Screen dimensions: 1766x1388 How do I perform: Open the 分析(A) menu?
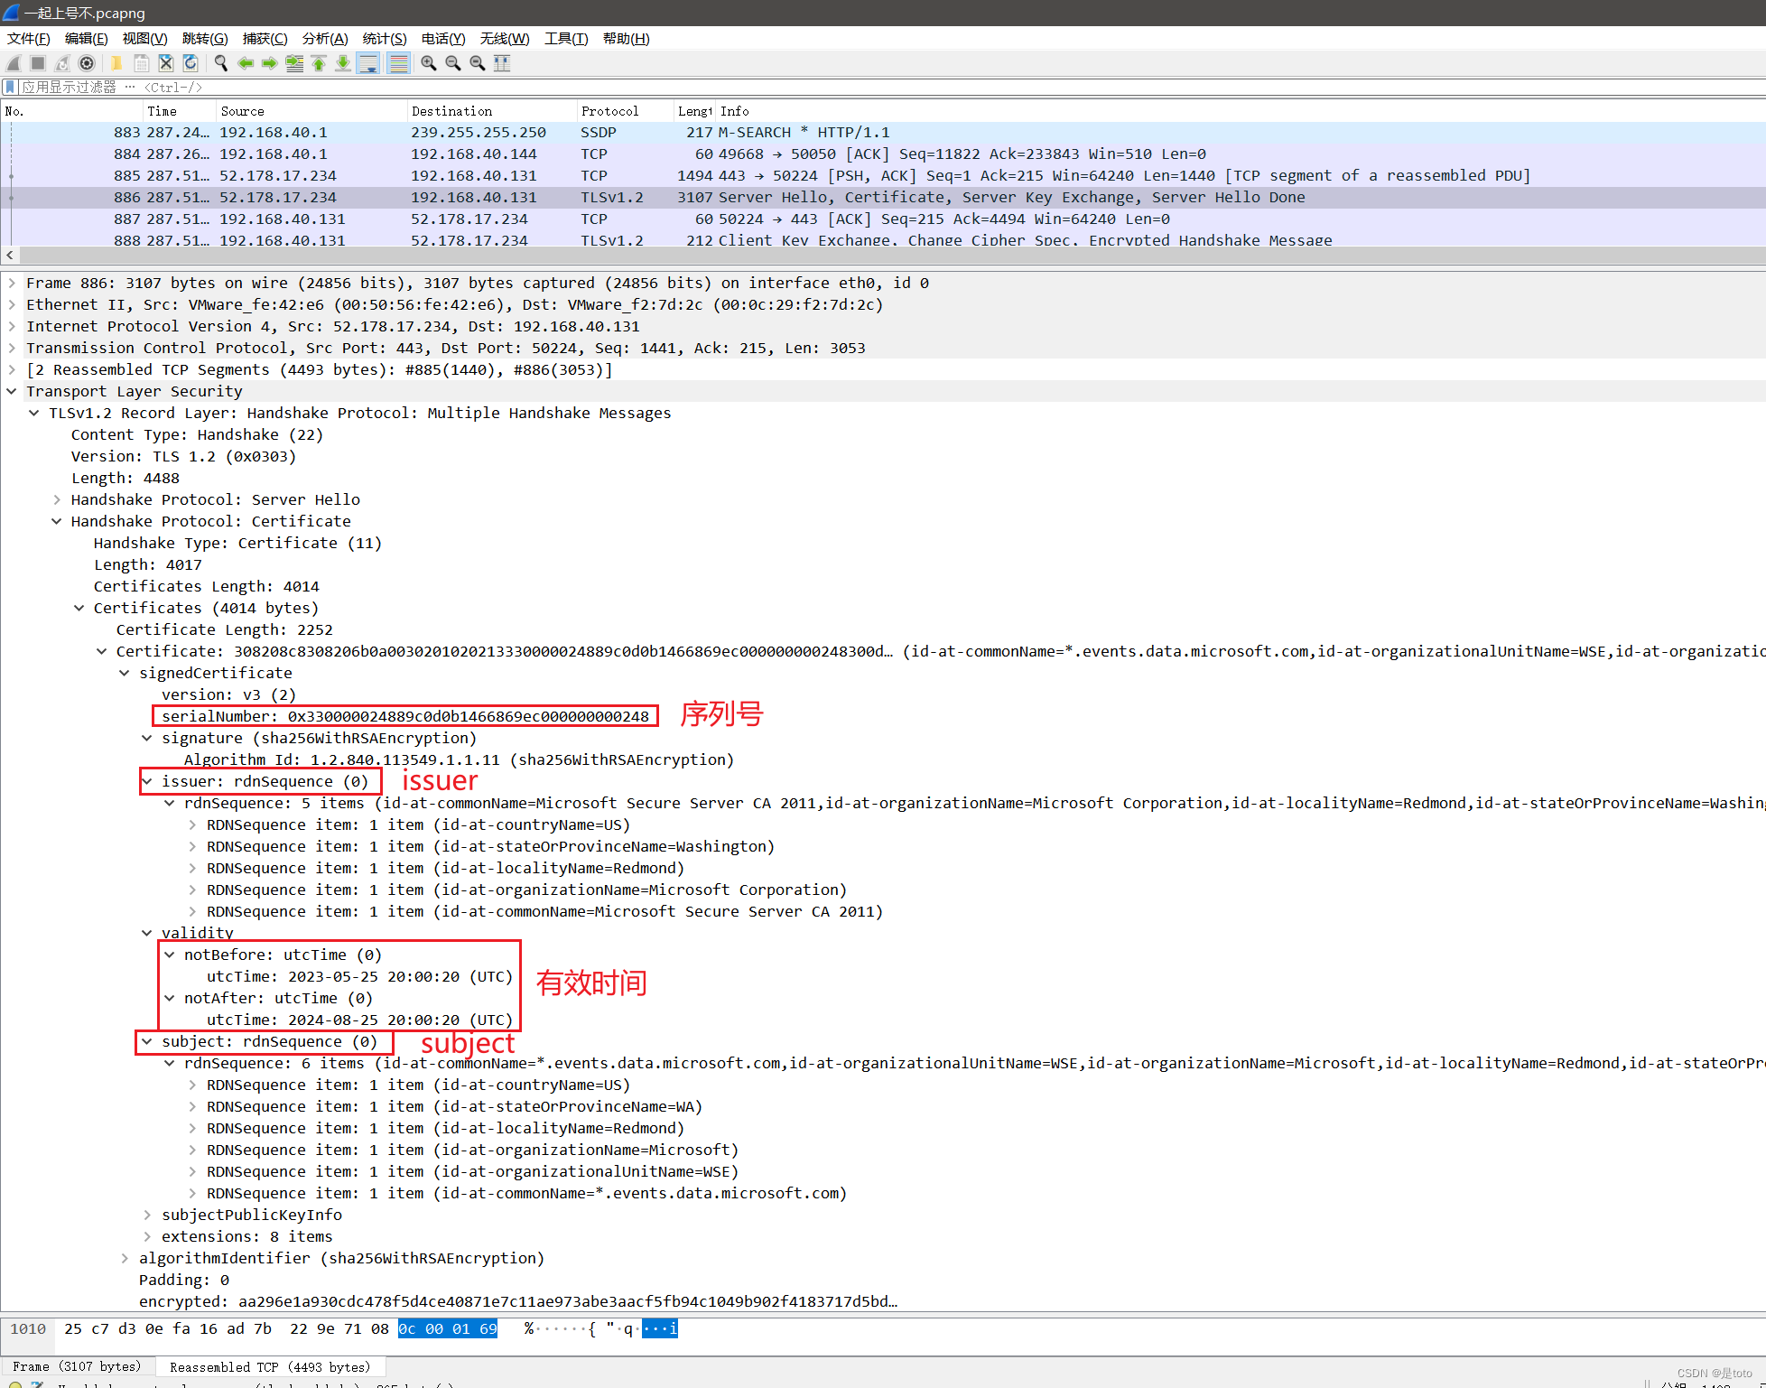324,38
